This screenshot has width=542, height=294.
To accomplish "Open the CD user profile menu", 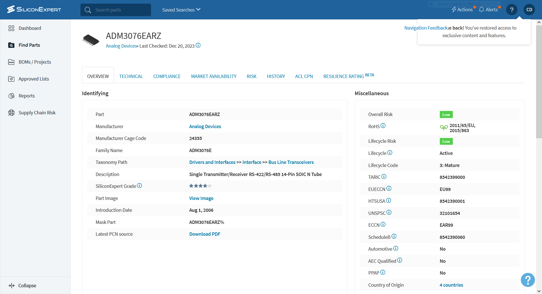I will pos(529,10).
